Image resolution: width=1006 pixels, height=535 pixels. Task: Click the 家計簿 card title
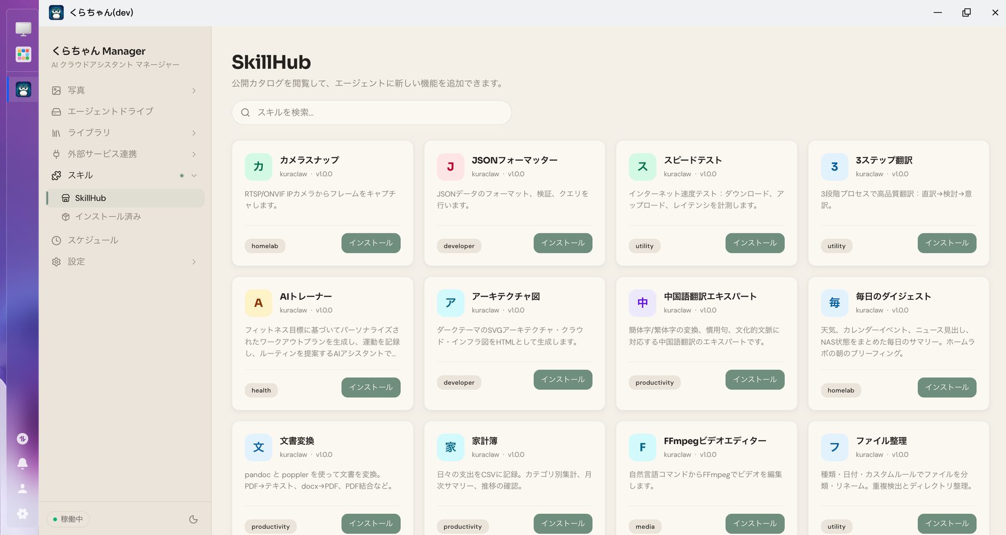485,441
